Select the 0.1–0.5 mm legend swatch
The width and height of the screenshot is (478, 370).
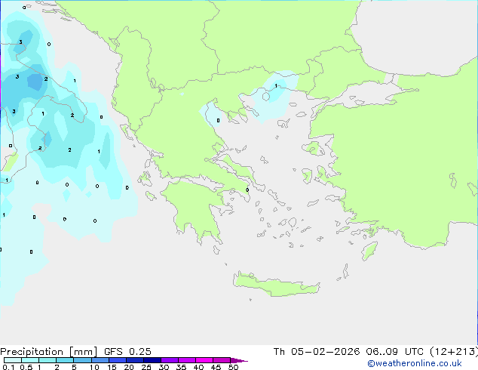[x=13, y=360]
